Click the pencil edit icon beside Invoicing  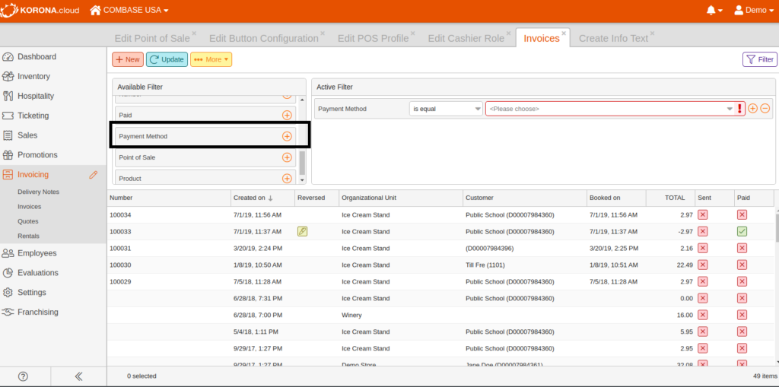(x=93, y=174)
